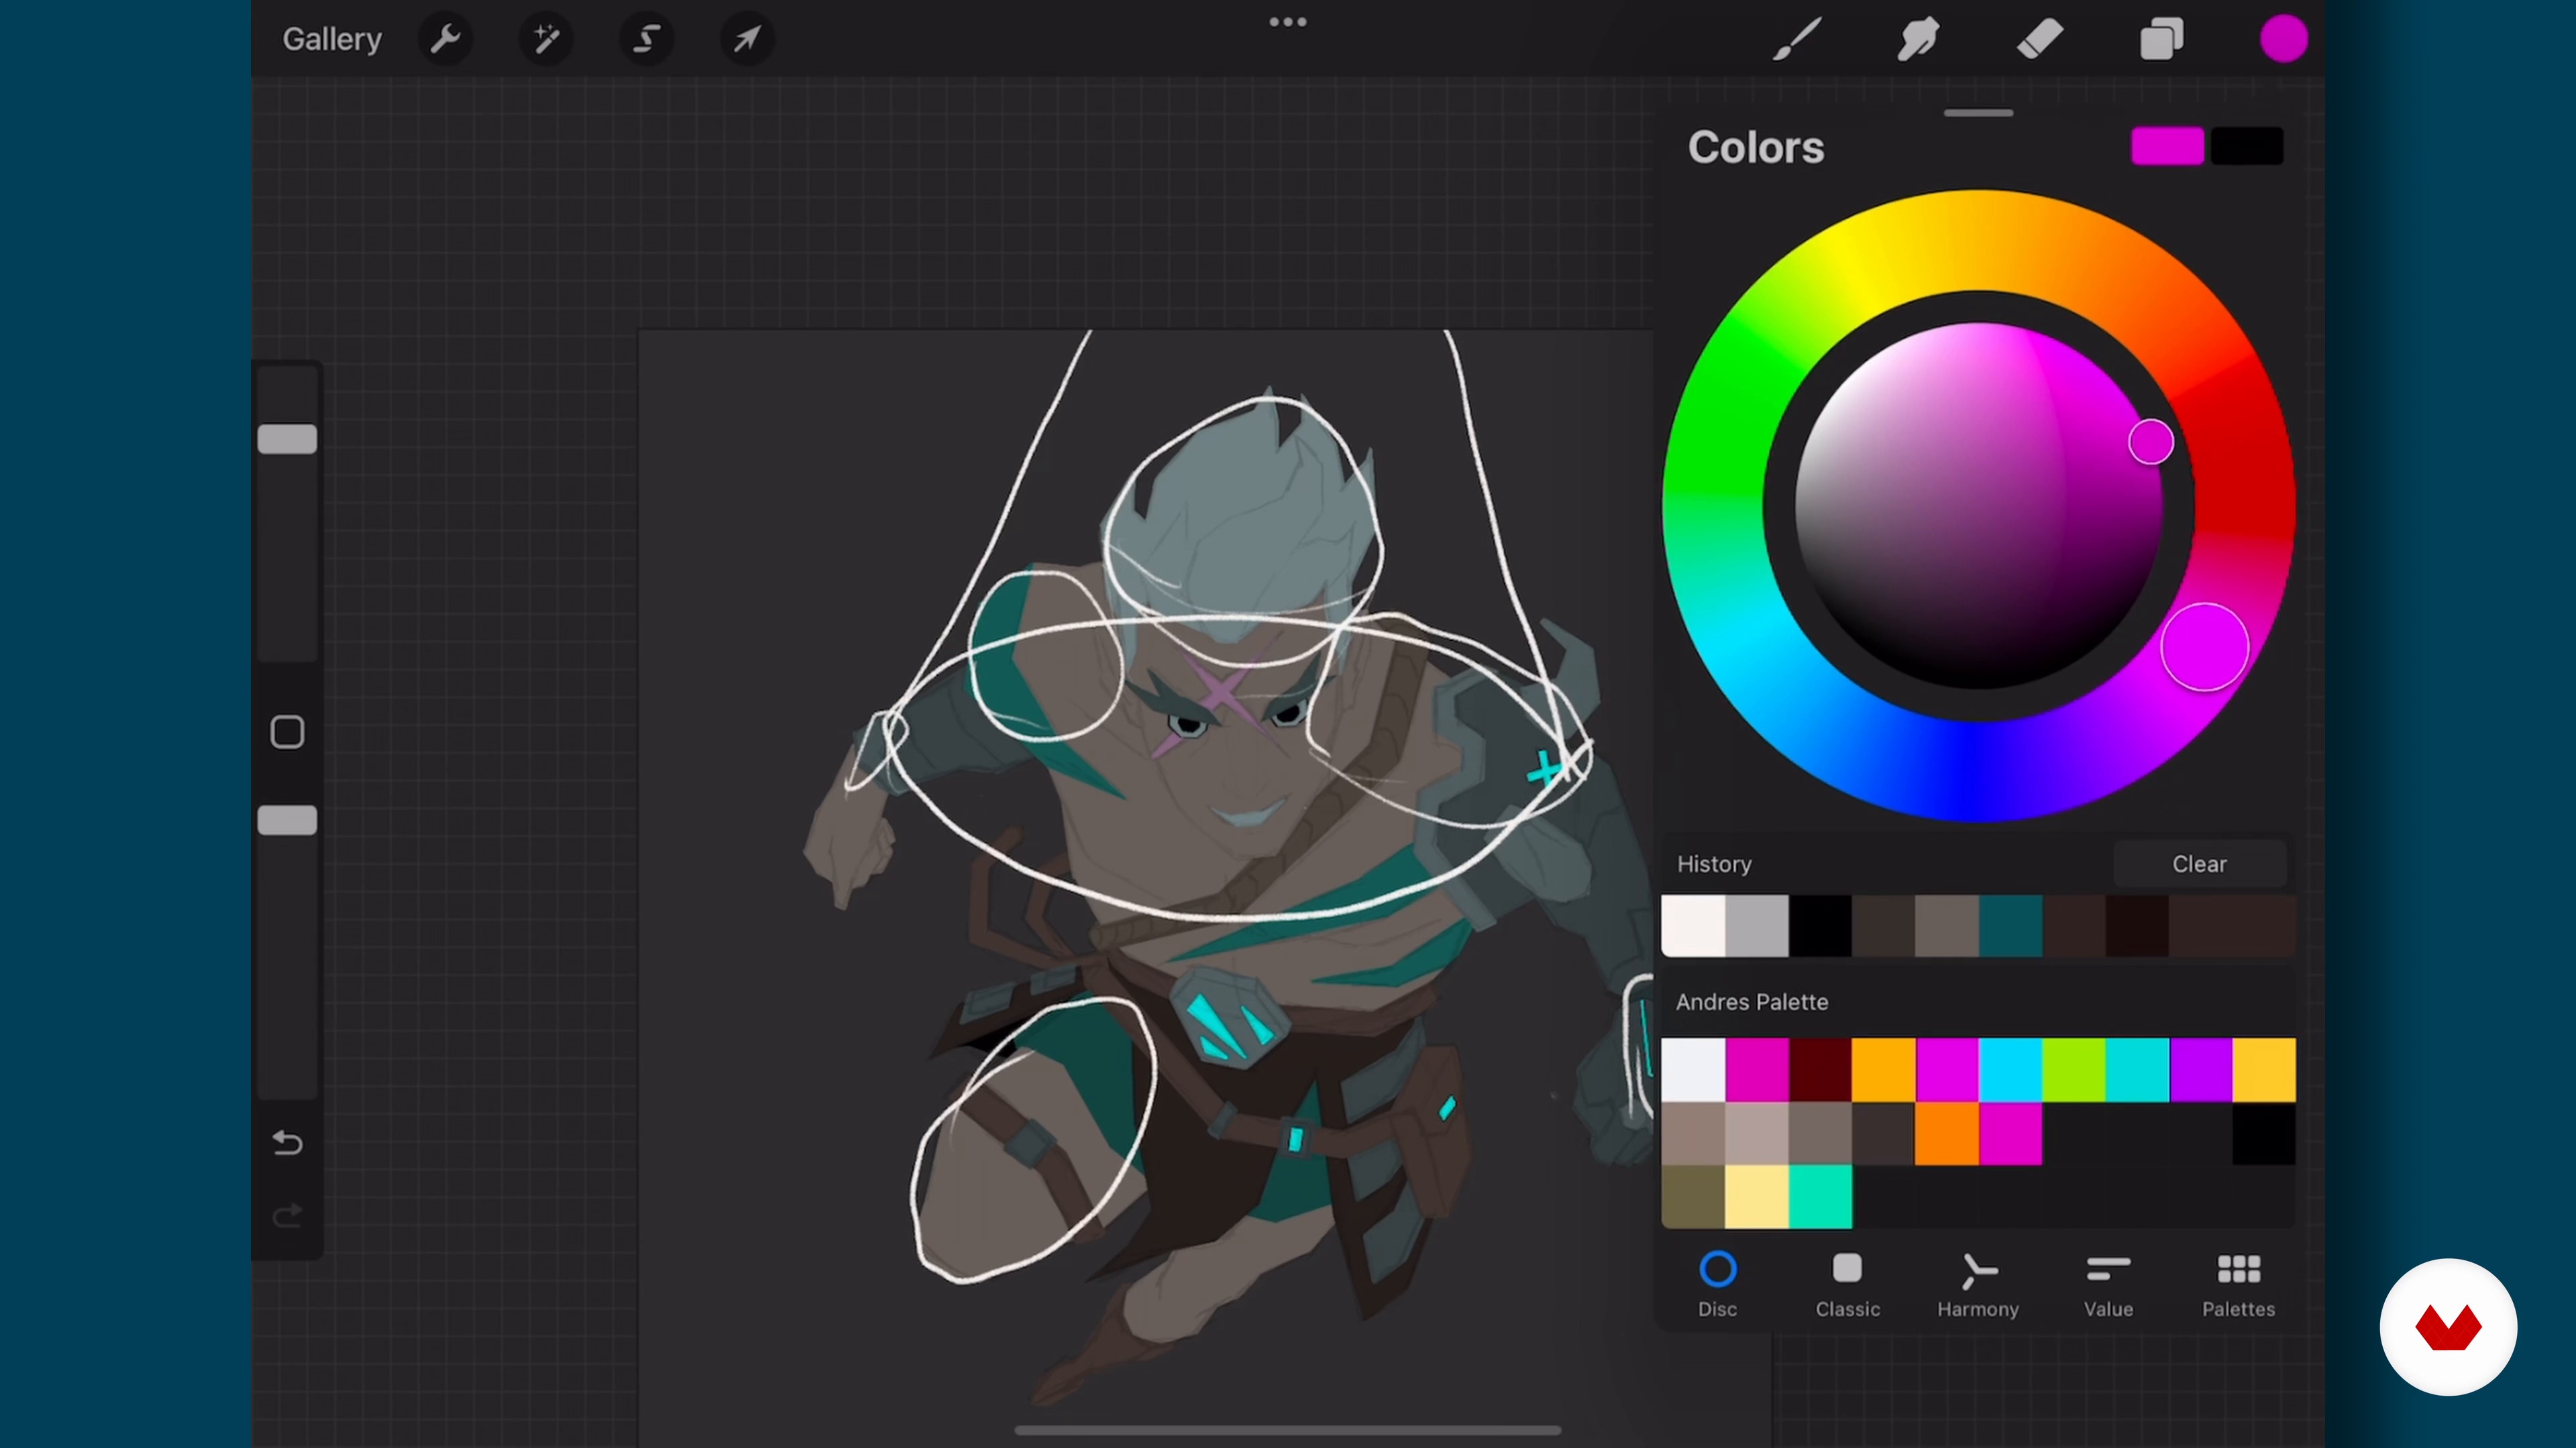Image resolution: width=2576 pixels, height=1448 pixels.
Task: Click the red logo badge in corner
Action: (2448, 1327)
